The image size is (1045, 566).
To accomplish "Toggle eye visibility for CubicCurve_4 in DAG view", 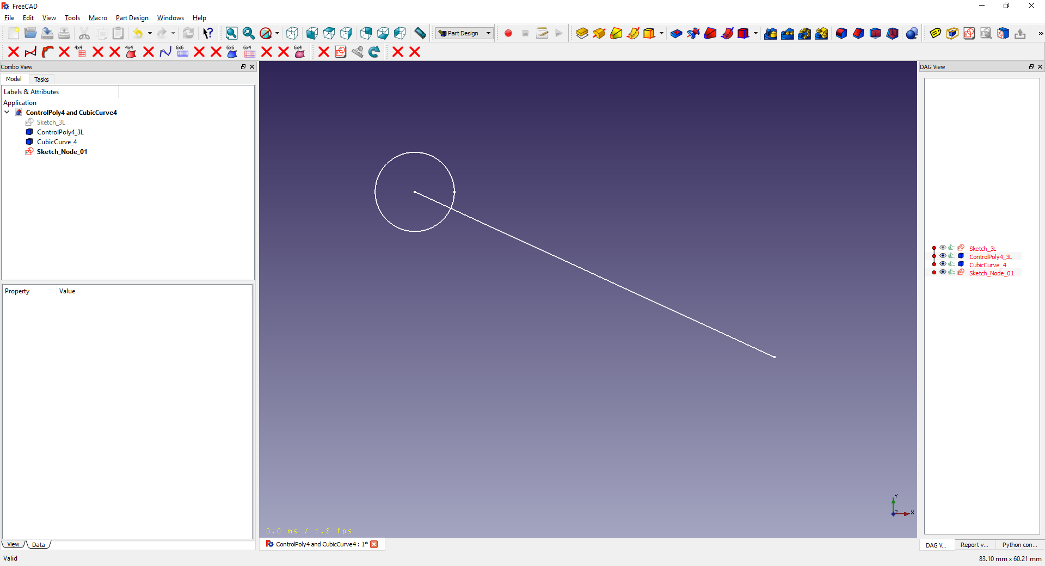I will coord(943,264).
